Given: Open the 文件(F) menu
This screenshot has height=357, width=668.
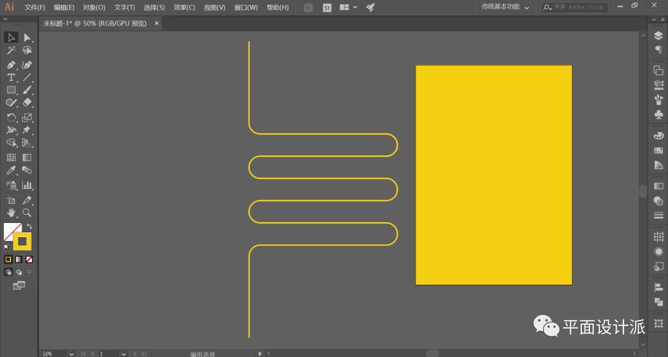Looking at the screenshot, I should pyautogui.click(x=35, y=7).
